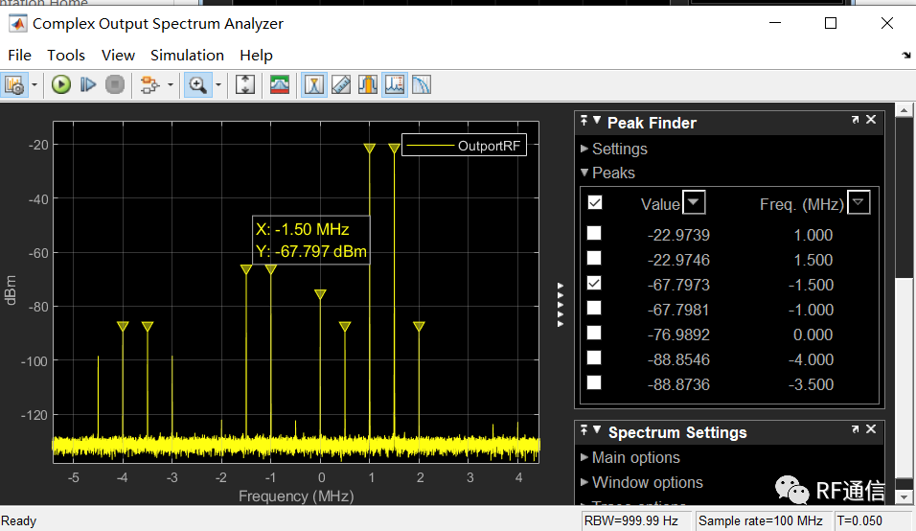The width and height of the screenshot is (916, 531).
Task: Click the peak marker at 0 MHz
Action: pyautogui.click(x=320, y=294)
